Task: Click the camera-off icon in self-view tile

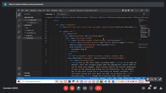Action: click(x=151, y=79)
